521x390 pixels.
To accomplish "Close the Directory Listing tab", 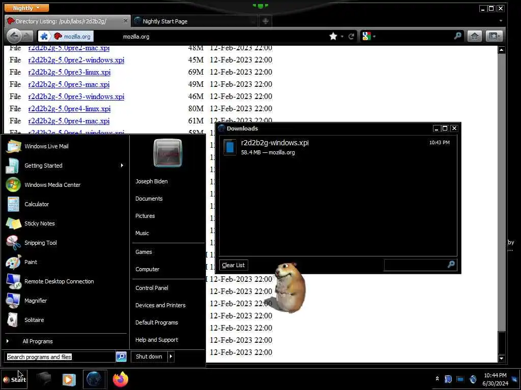I will 125,21.
